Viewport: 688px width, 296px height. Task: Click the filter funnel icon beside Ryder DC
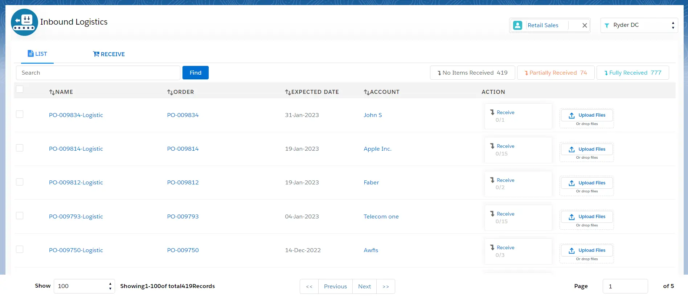click(x=607, y=25)
